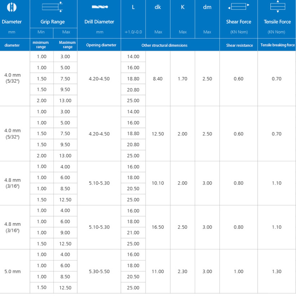
Task: Click the 8.40 dk value
Action: point(158,79)
